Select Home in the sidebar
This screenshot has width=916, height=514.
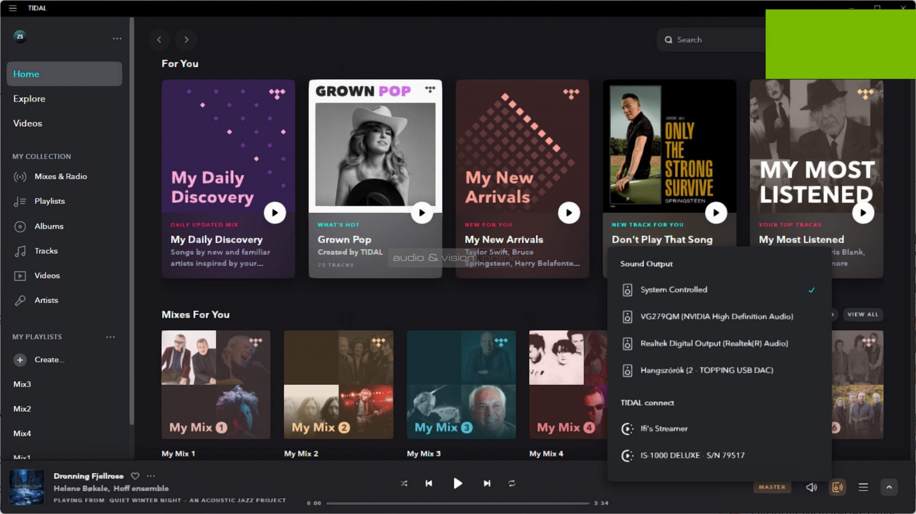coord(64,74)
